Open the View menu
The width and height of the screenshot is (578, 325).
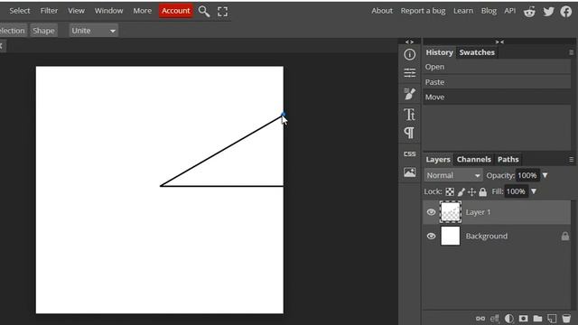click(x=76, y=11)
